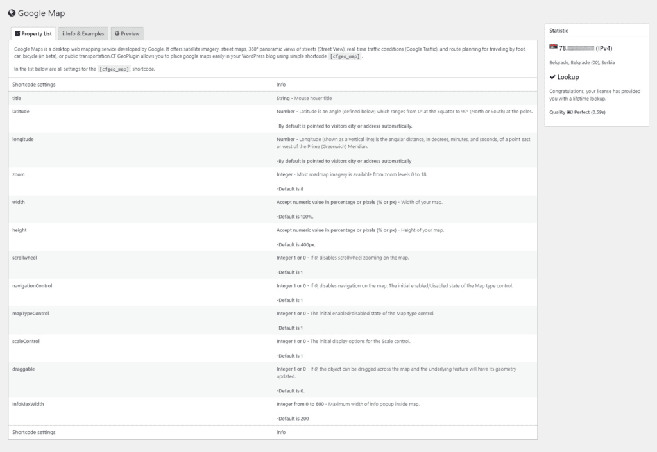Select the infoMaxWidth setting name
The height and width of the screenshot is (452, 657).
[x=28, y=405]
